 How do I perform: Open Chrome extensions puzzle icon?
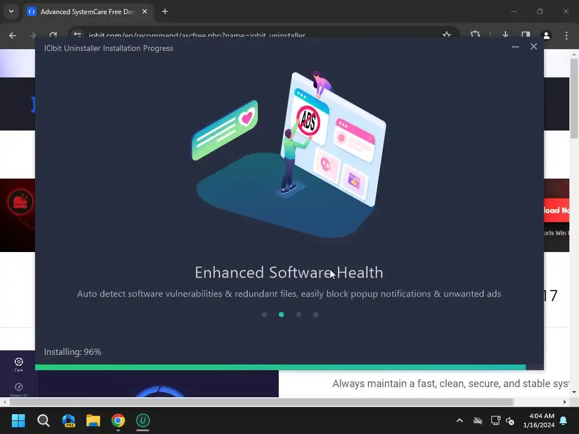point(475,35)
